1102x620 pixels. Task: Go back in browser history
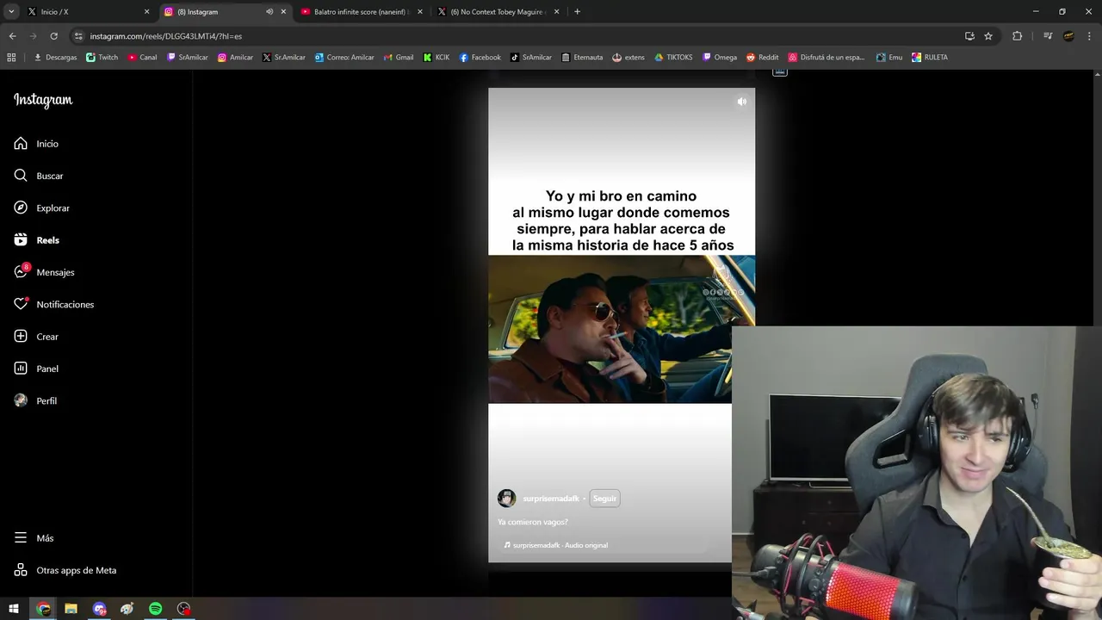(x=12, y=36)
